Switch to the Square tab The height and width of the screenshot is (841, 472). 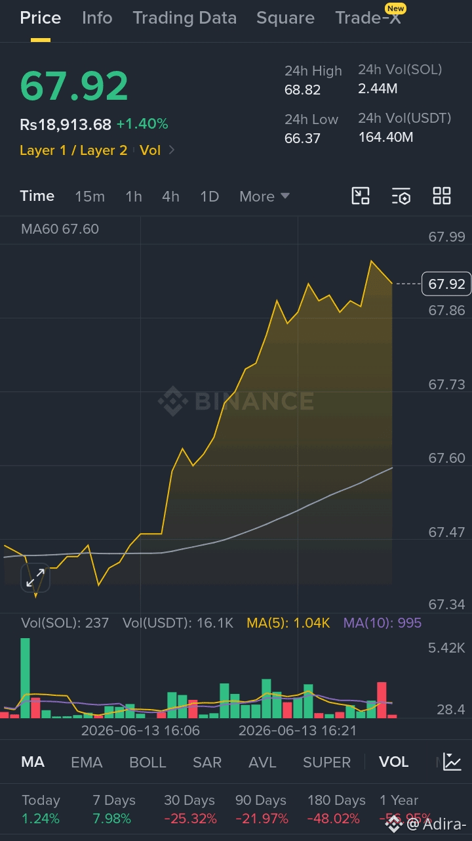[285, 18]
